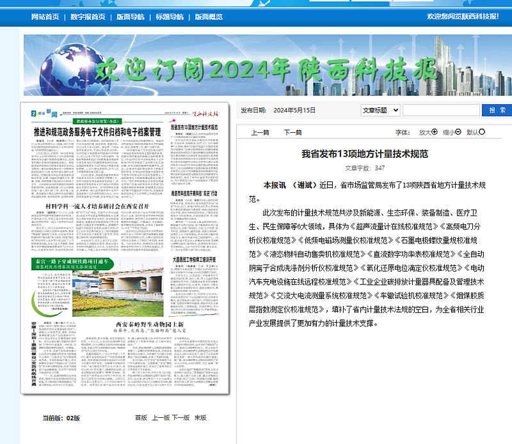Click the 放大 zoom-in plus icon
The width and height of the screenshot is (512, 444).
pos(435,132)
